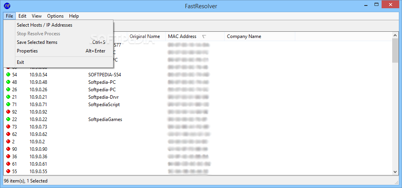The width and height of the screenshot is (402, 188).
Task: Click the window resize grip in status bar
Action: tap(396, 182)
